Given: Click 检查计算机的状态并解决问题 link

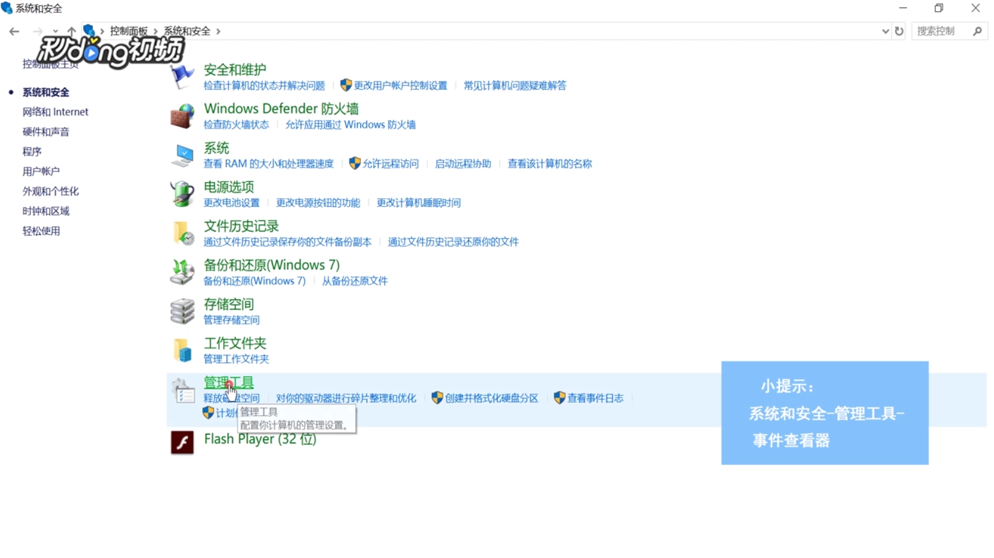Looking at the screenshot, I should [264, 86].
